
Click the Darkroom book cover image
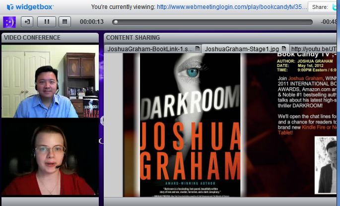tap(190, 125)
